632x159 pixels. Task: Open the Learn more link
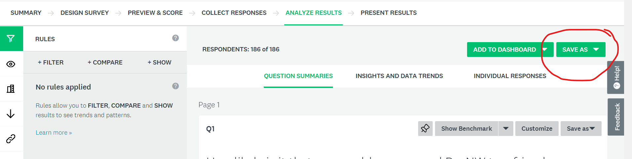54,133
